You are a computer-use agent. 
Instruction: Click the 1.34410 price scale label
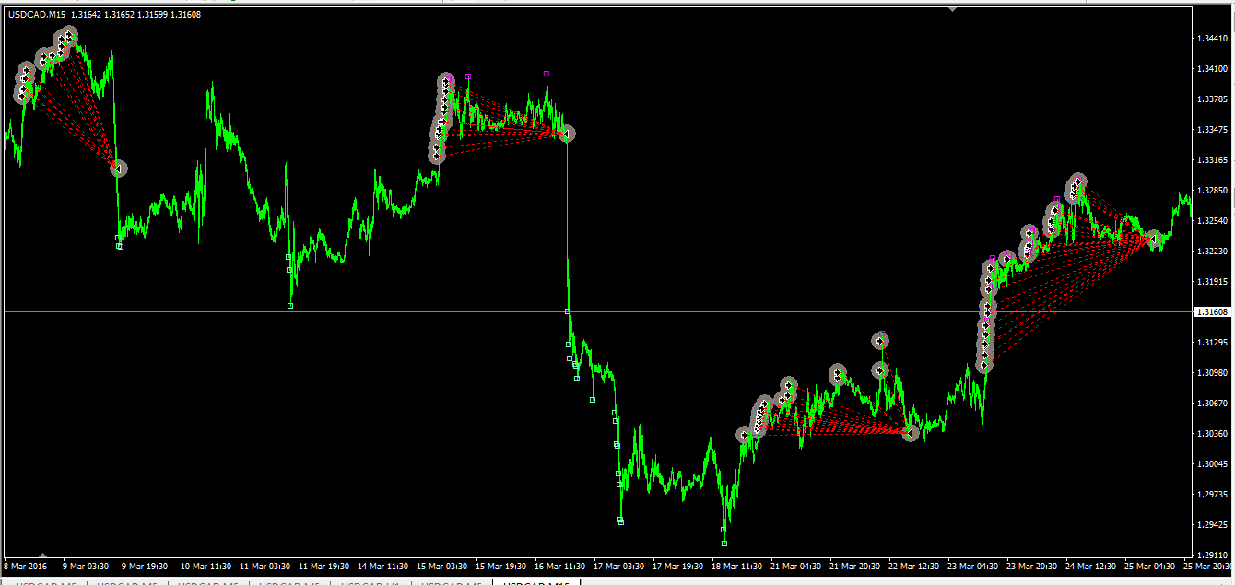click(x=1212, y=39)
